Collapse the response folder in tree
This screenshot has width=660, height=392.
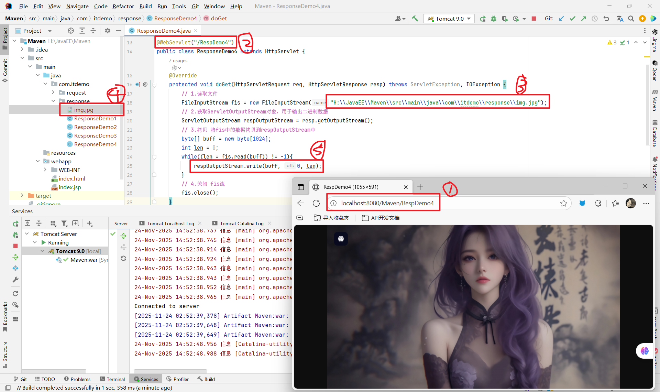click(53, 101)
